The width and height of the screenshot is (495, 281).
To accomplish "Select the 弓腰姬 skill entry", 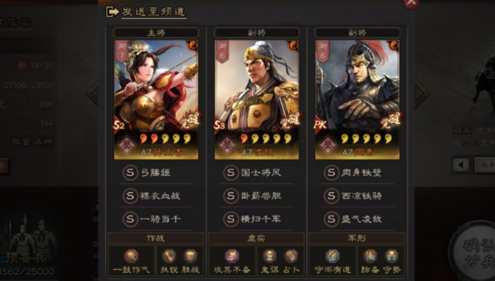I will coord(156,172).
